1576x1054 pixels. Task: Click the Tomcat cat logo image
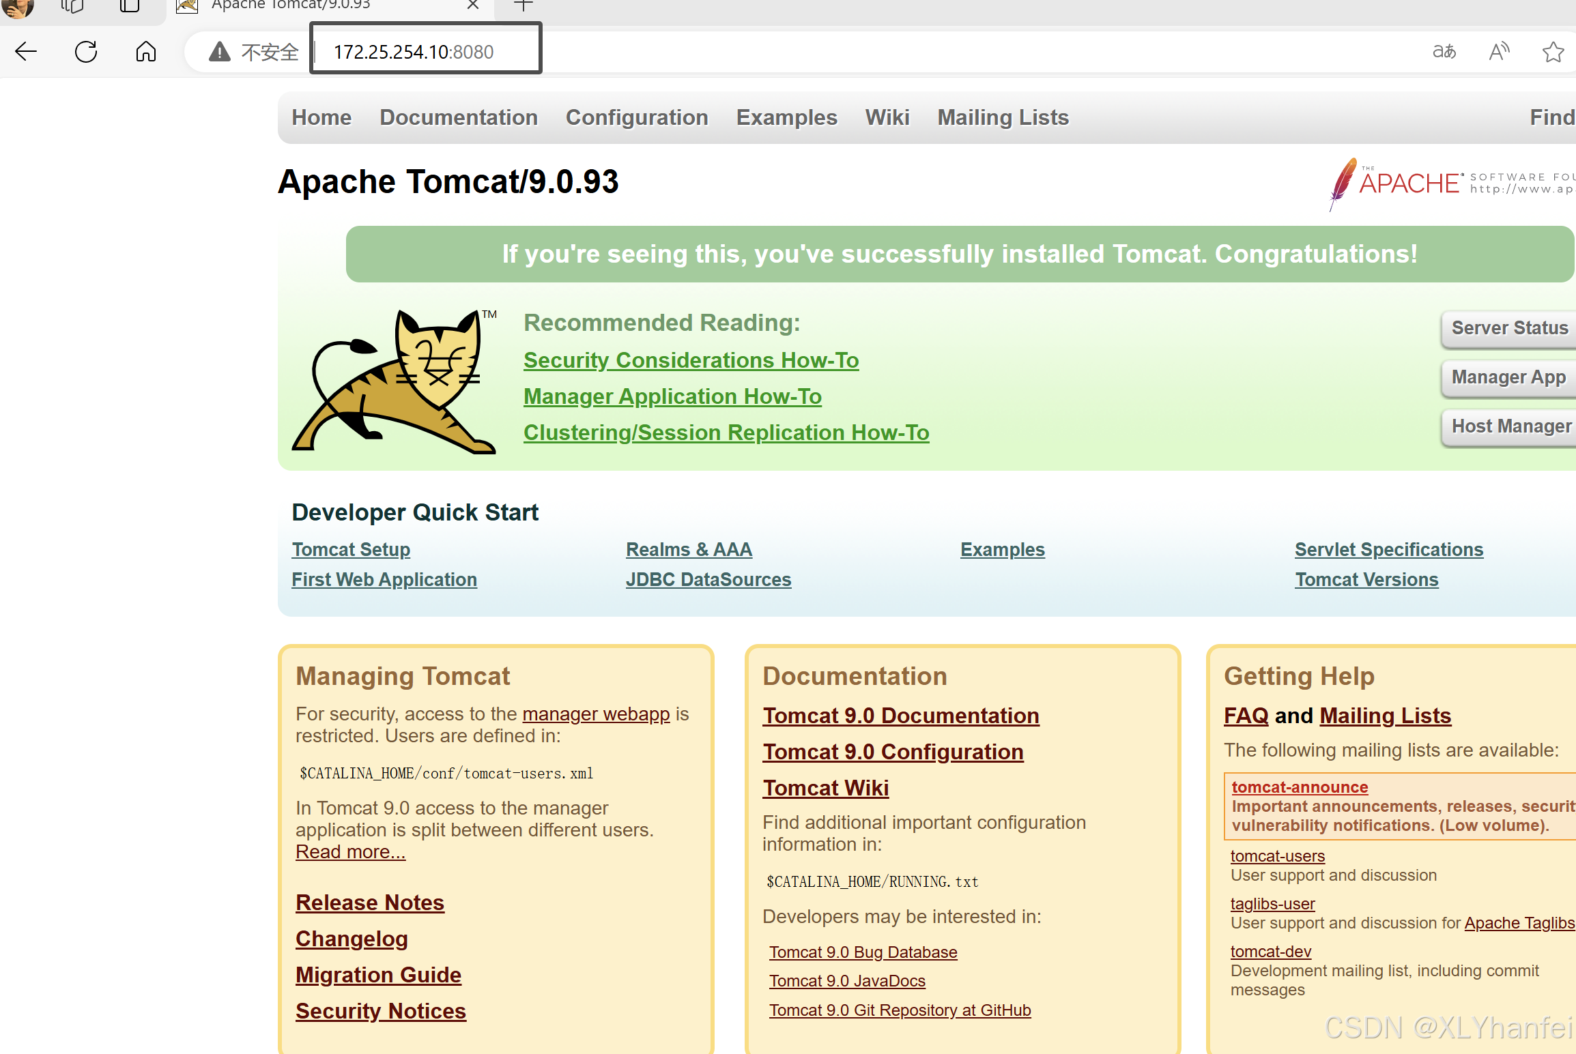coord(395,382)
